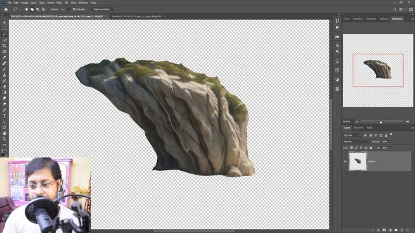Open the Fill slider dropdown arrow
Screen dimensions: 415x233
[390, 148]
